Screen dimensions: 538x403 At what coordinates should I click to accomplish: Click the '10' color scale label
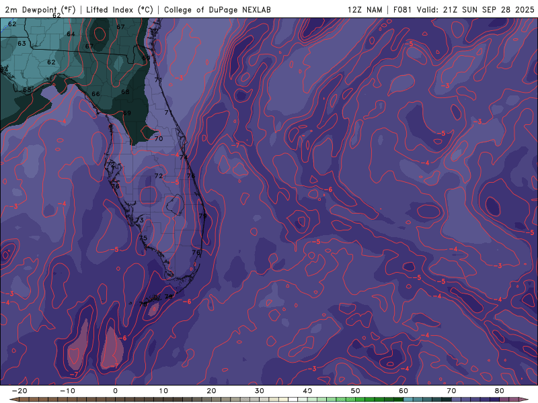point(163,391)
